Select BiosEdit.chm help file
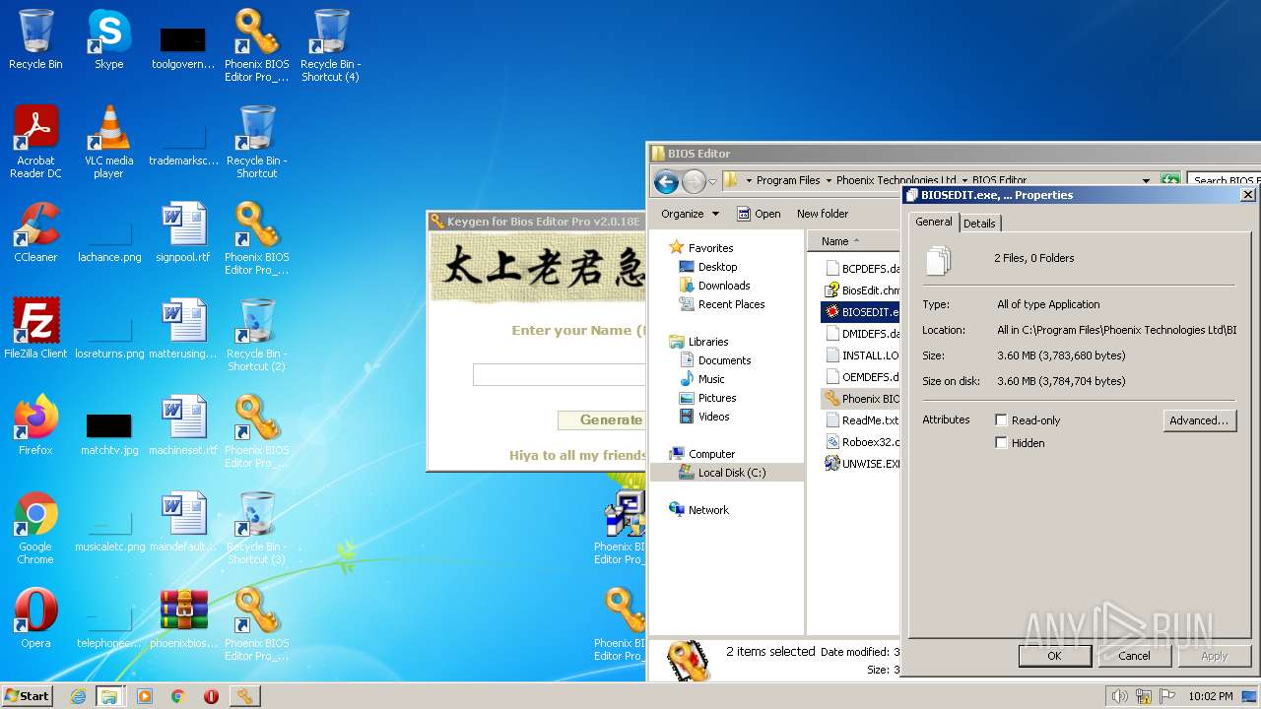This screenshot has height=709, width=1261. pyautogui.click(x=862, y=290)
